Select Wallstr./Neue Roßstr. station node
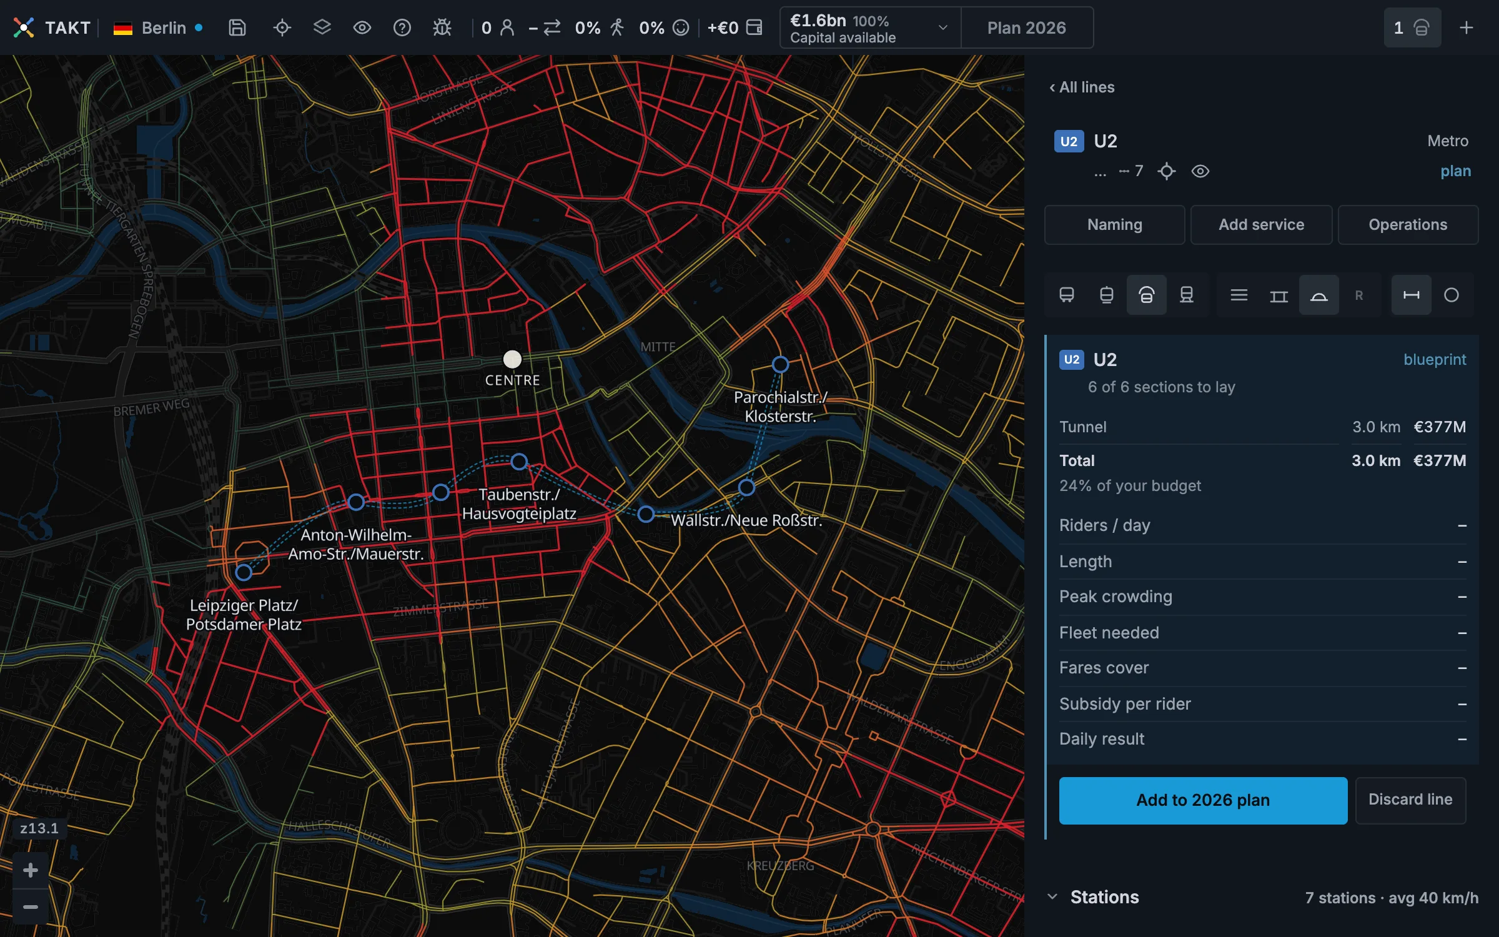The height and width of the screenshot is (937, 1499). point(646,514)
